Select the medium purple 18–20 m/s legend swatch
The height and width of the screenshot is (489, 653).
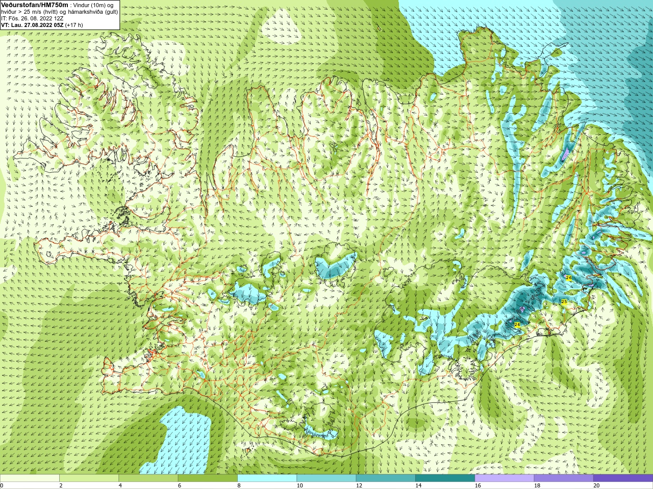(564, 478)
